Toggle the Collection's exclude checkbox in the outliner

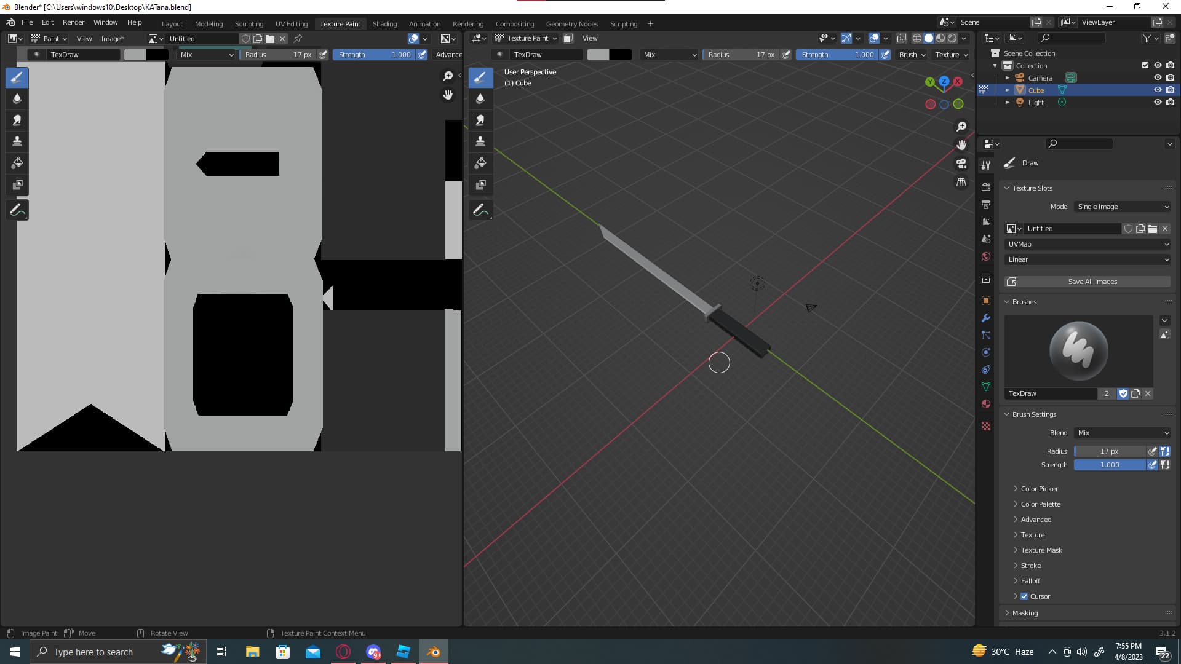click(x=1145, y=66)
